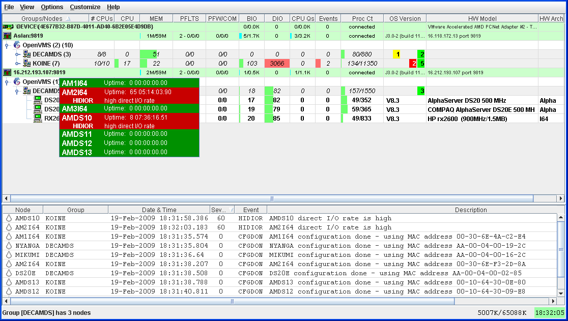Click the 5007K/65088K memory indicator

point(502,313)
